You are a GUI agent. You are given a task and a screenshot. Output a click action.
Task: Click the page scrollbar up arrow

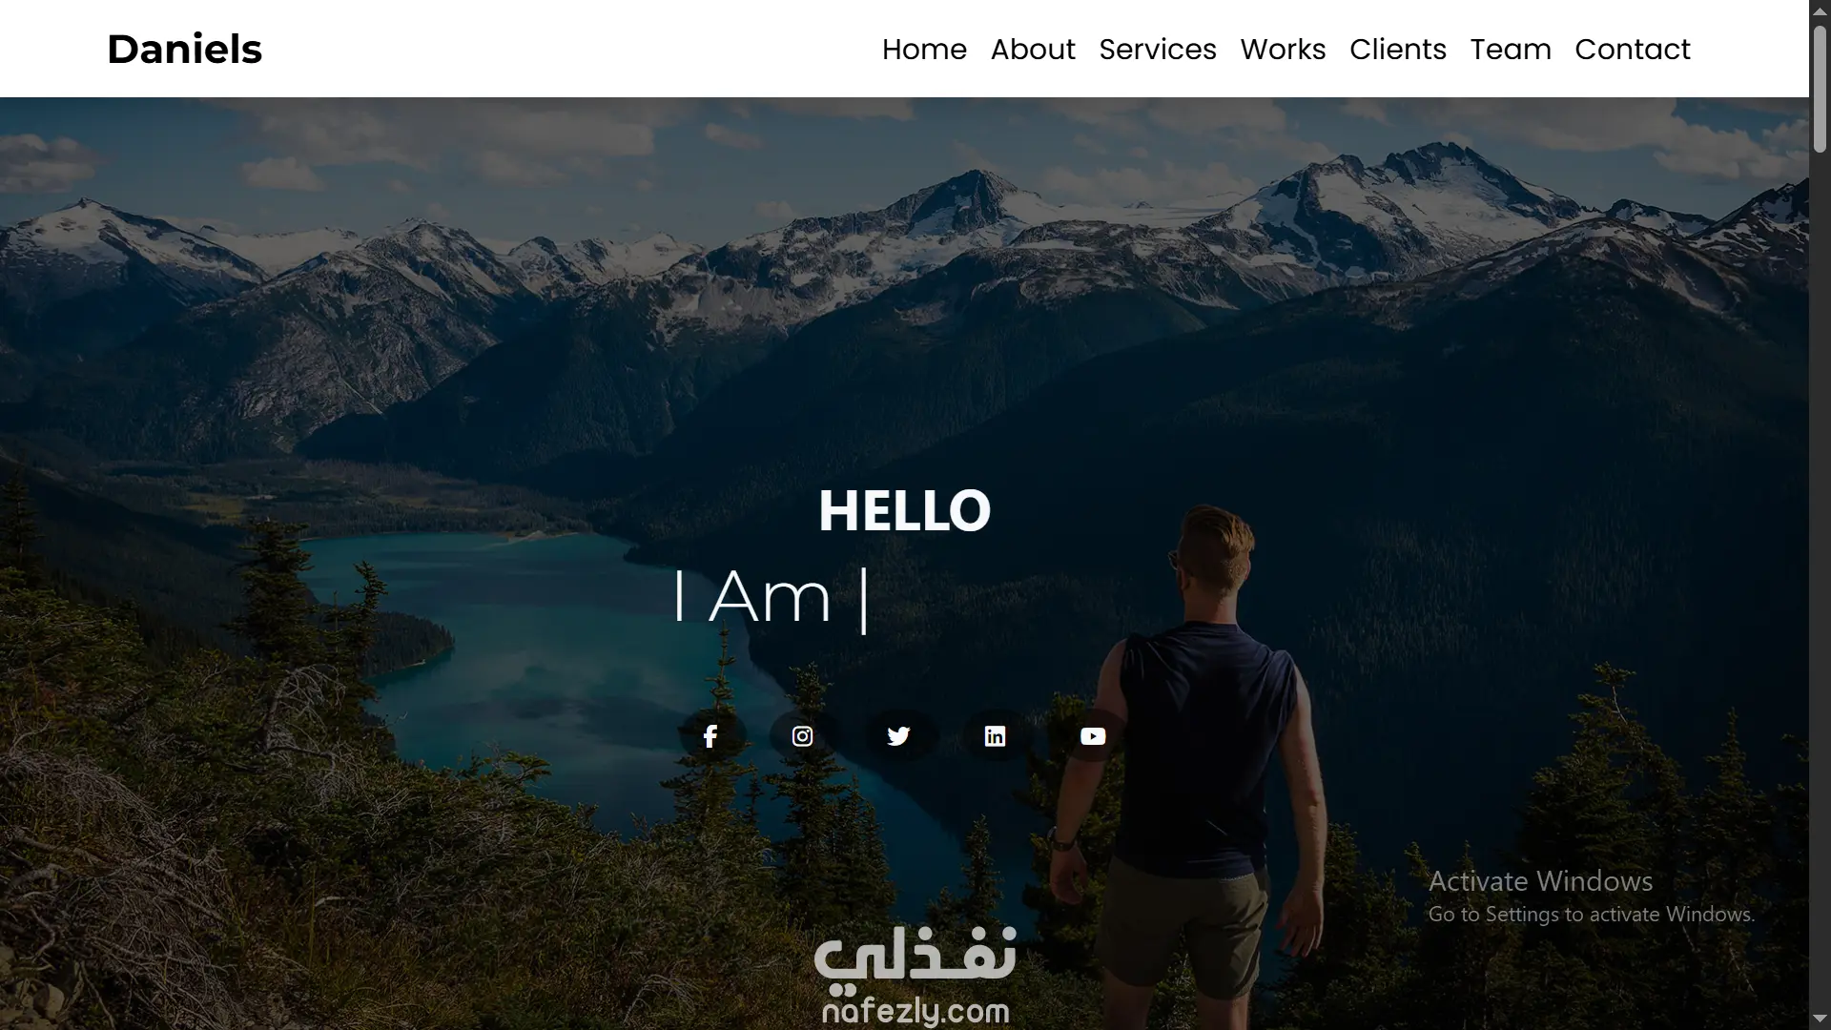1820,10
